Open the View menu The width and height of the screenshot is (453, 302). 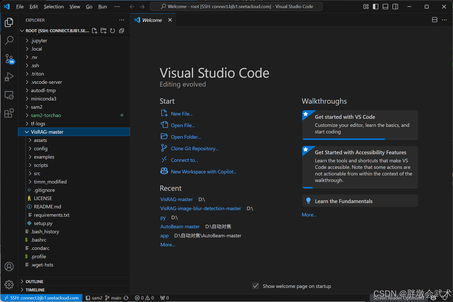pyautogui.click(x=75, y=7)
